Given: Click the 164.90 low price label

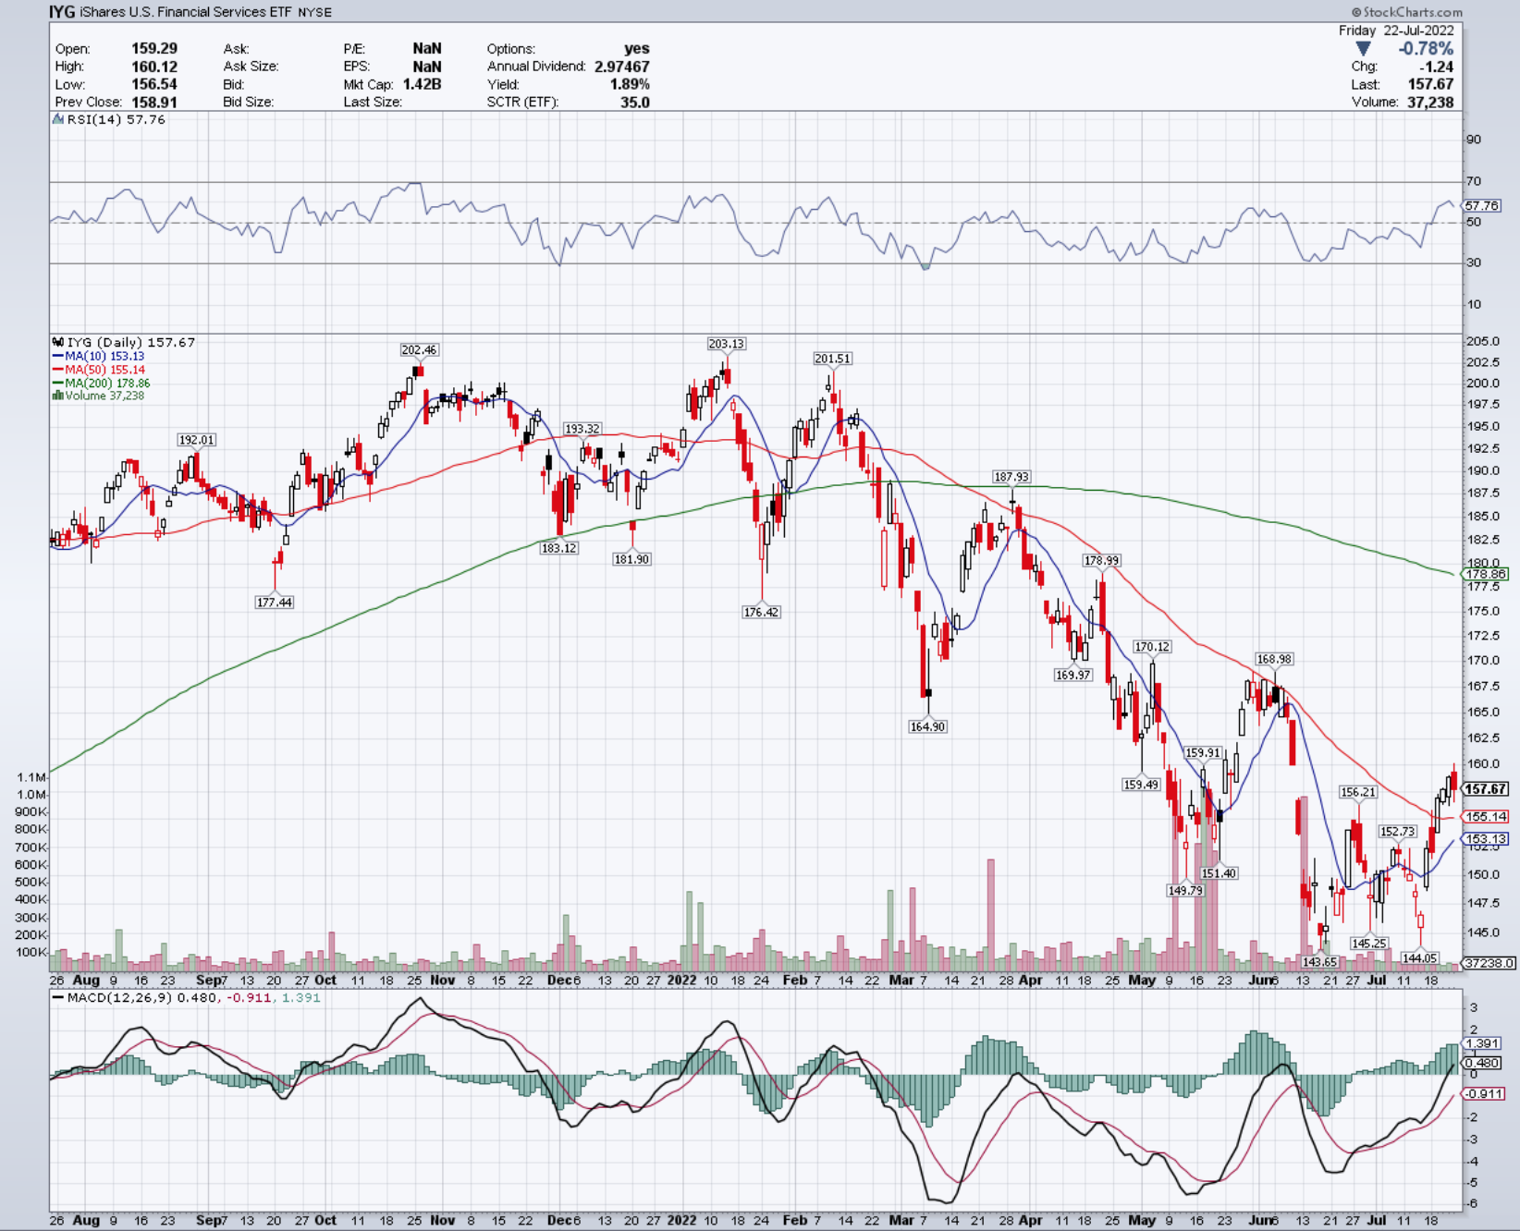Looking at the screenshot, I should [927, 726].
